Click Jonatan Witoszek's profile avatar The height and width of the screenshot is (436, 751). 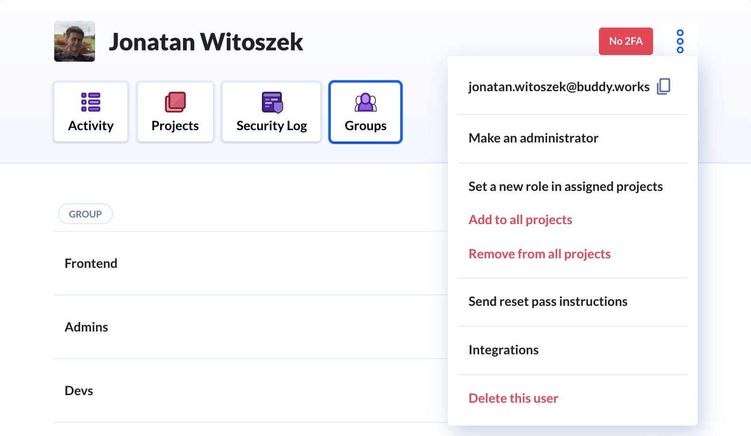[75, 41]
